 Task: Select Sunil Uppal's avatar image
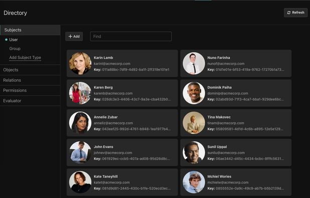point(194,152)
